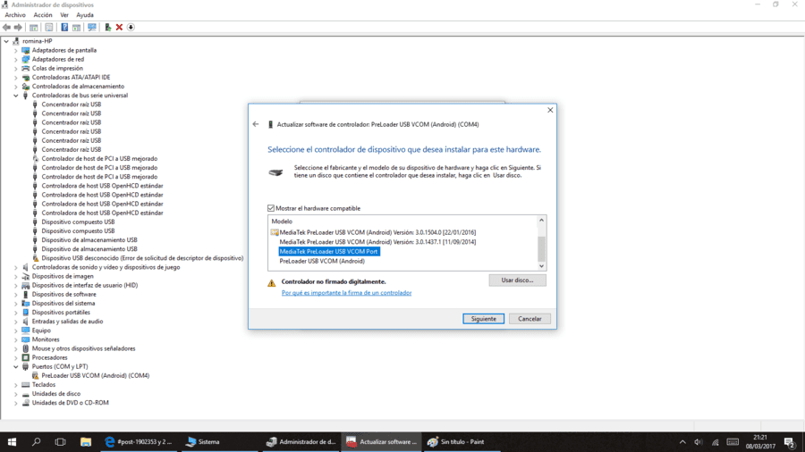Open the Archivo menu
Image resolution: width=805 pixels, height=452 pixels.
[x=15, y=15]
